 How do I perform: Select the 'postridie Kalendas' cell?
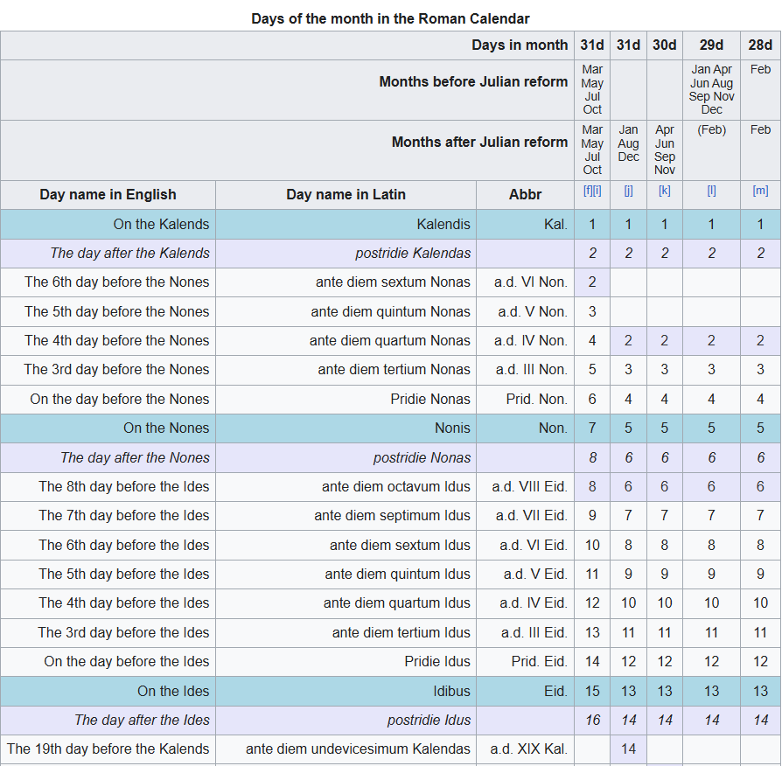pos(413,253)
